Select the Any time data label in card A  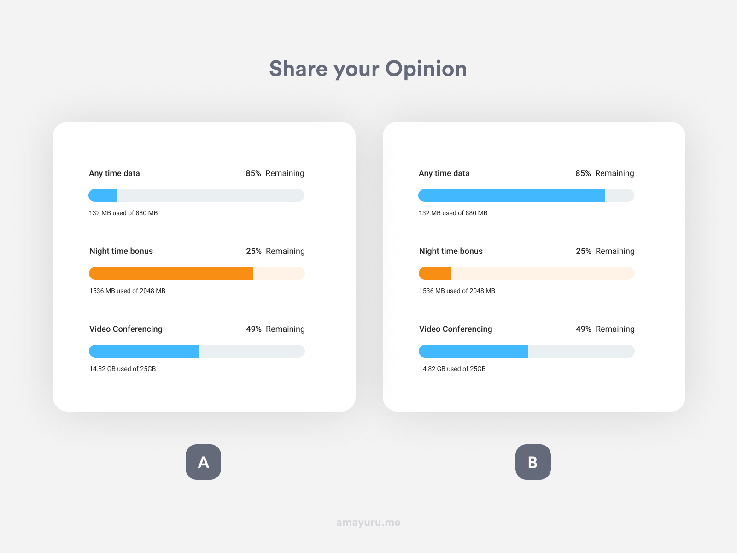[x=114, y=173]
